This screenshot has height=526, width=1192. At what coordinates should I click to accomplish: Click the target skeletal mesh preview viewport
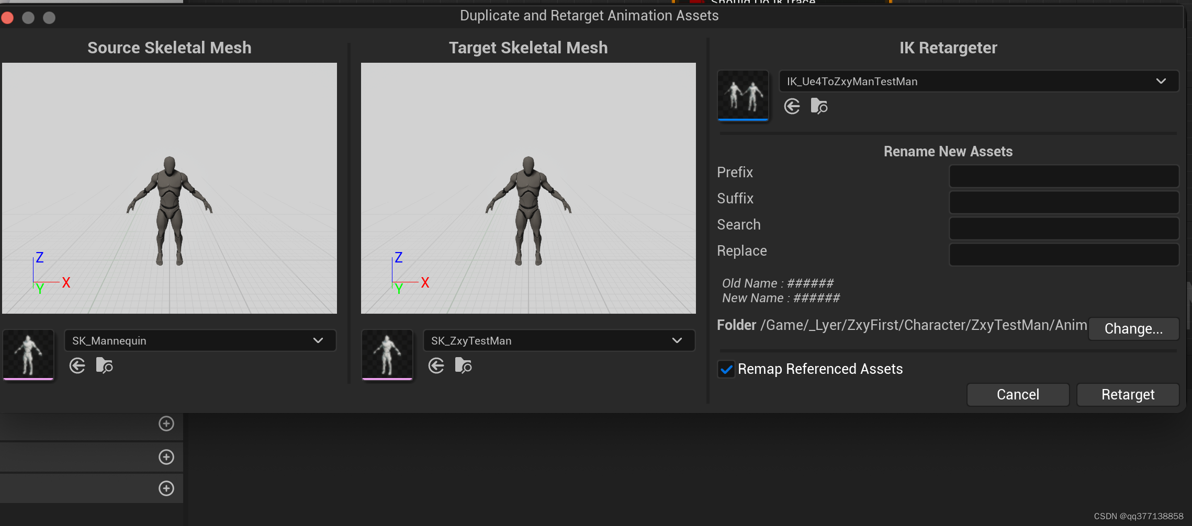click(528, 188)
